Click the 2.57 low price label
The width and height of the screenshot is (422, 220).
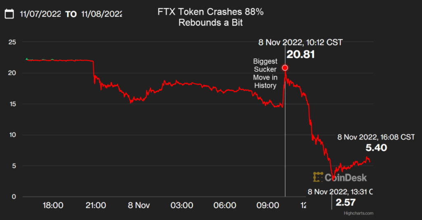[346, 203]
